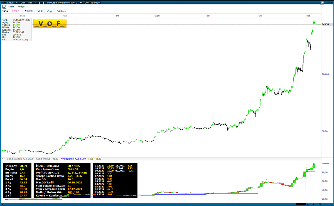The image size is (334, 206).
Task: Click the "Ortalama" button
Action: [61, 11]
